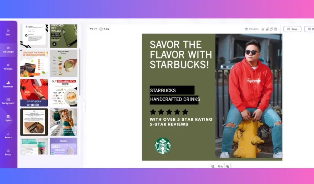Delete element with the trash icon
The width and height of the screenshot is (314, 184).
point(275,29)
